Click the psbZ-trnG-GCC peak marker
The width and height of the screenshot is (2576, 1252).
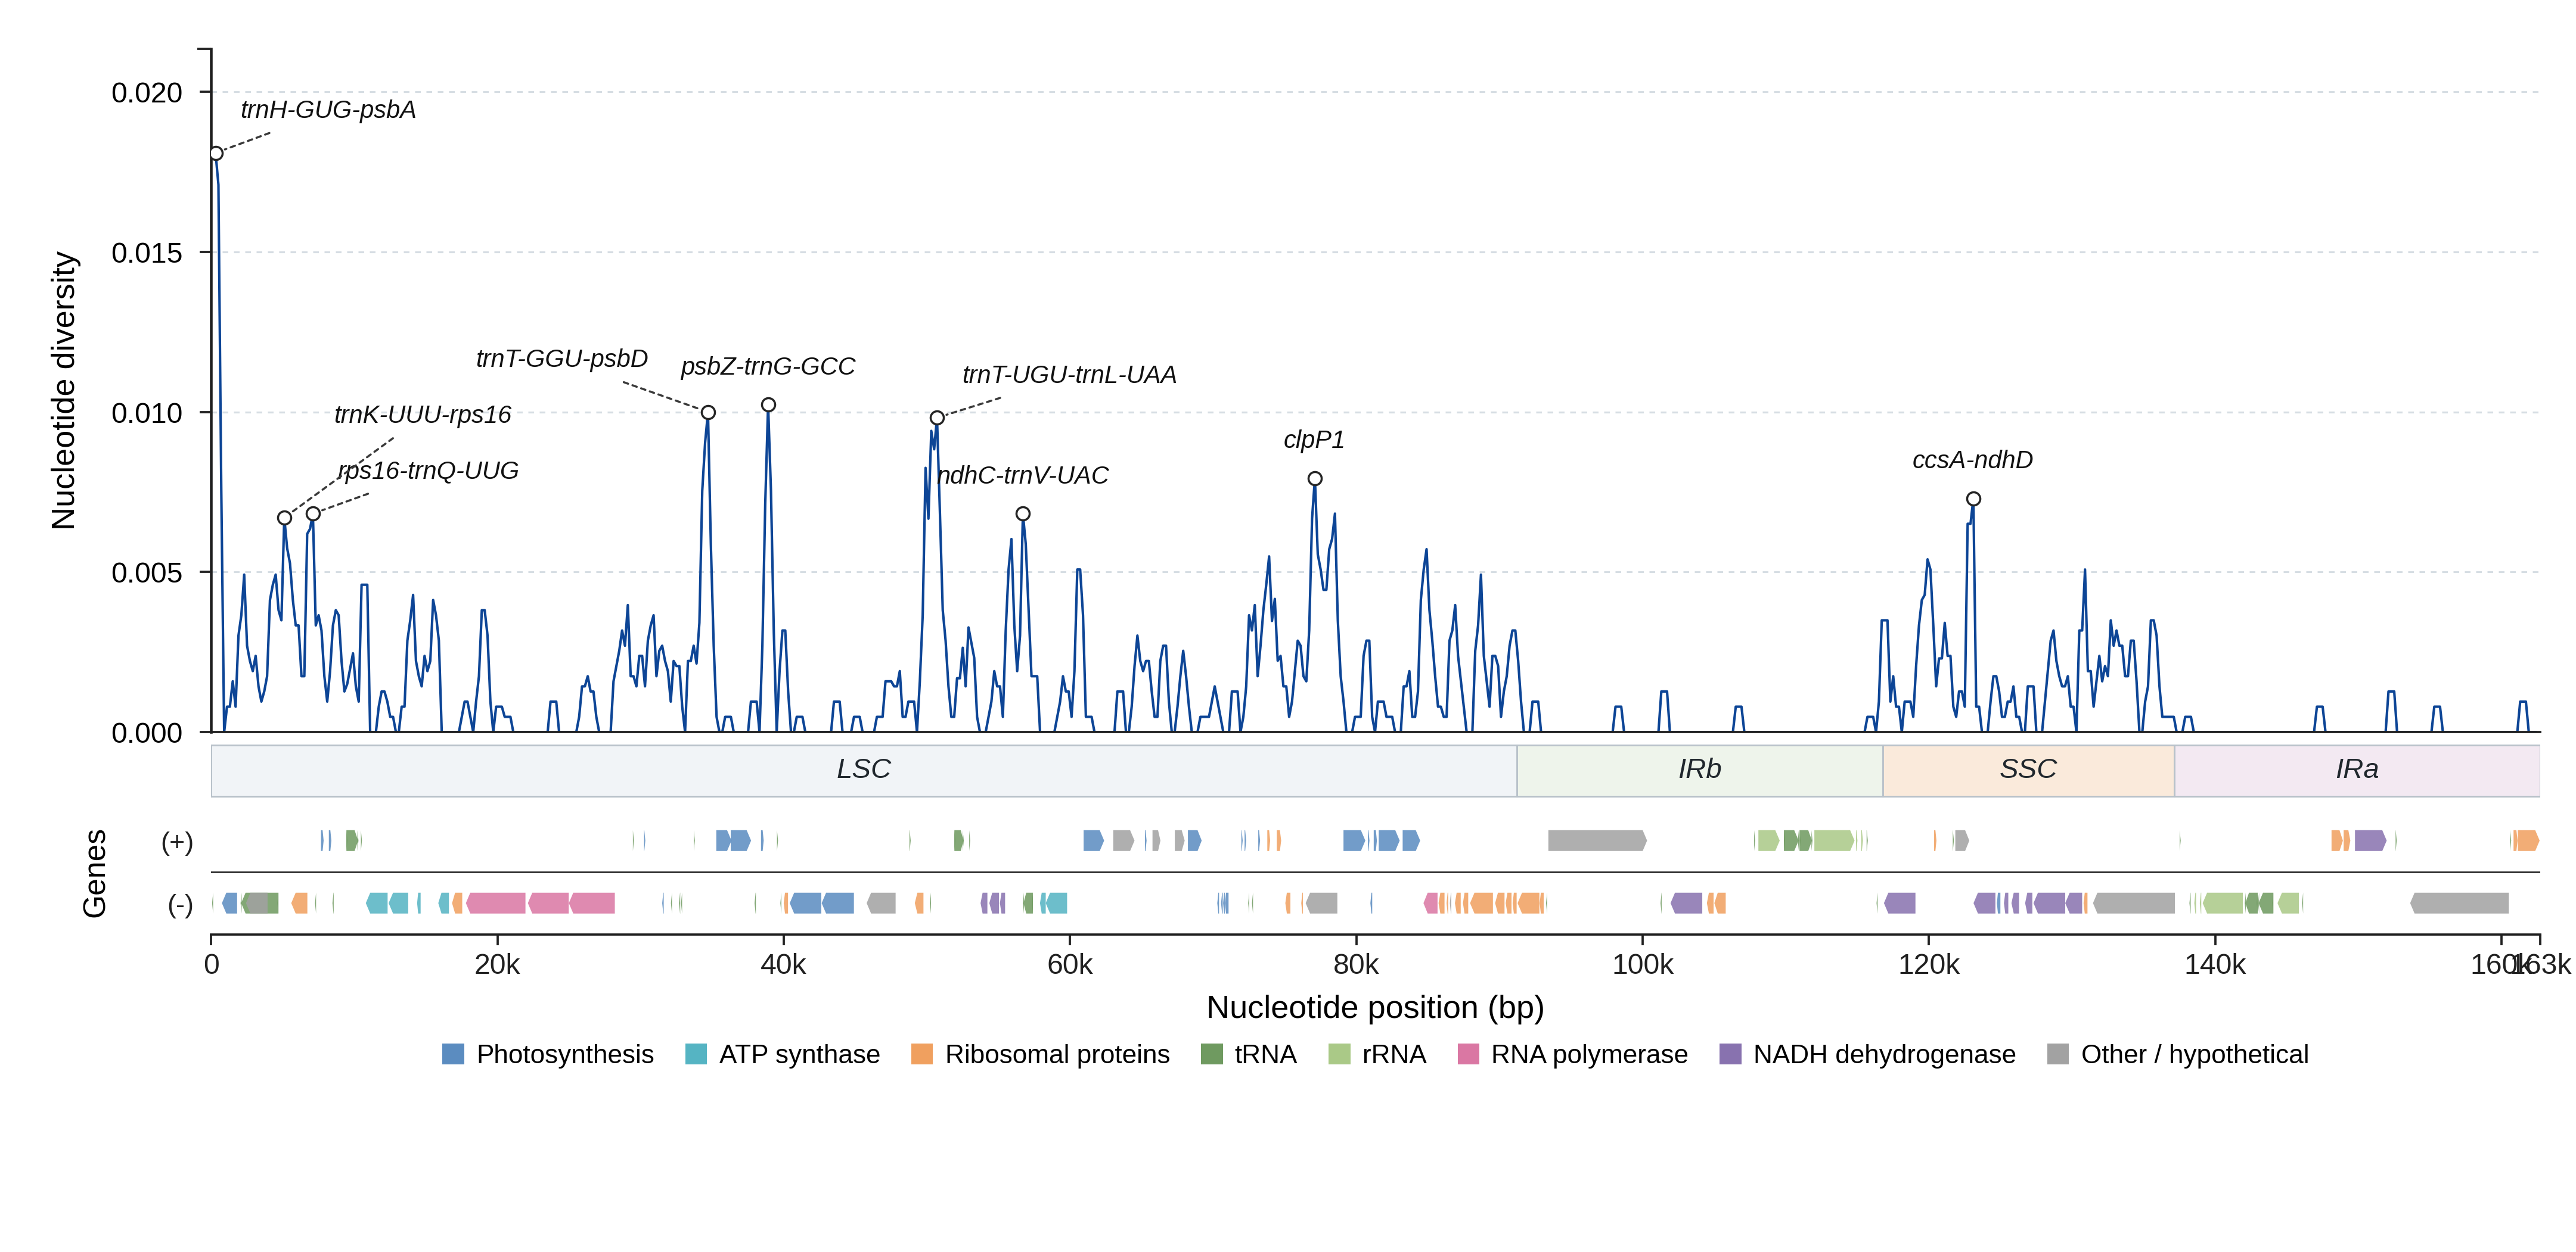pos(768,404)
